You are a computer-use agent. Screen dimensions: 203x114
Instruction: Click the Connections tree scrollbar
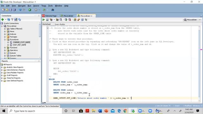click(40, 30)
